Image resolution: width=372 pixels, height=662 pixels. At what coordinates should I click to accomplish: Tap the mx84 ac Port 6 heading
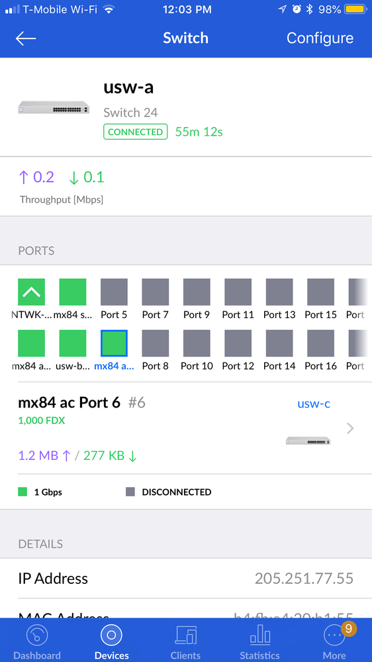pyautogui.click(x=69, y=403)
